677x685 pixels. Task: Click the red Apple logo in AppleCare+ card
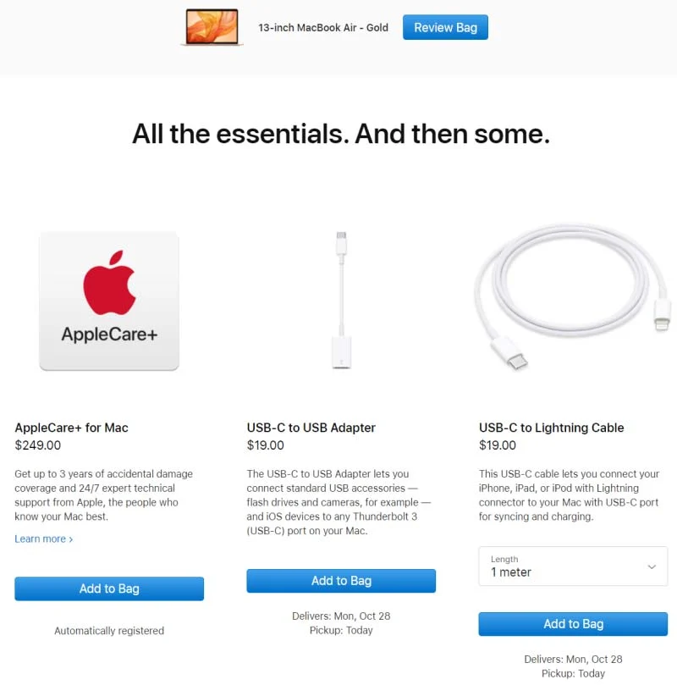coord(109,283)
